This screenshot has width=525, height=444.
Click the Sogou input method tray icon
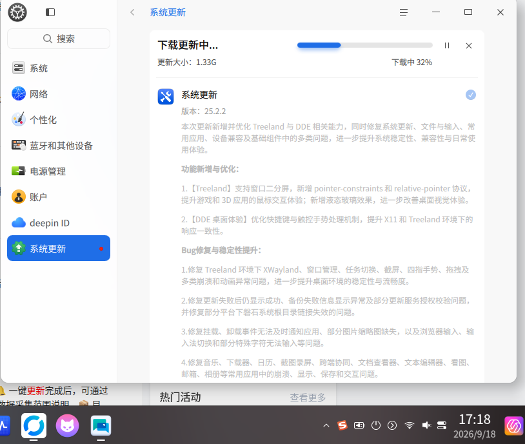(x=342, y=425)
